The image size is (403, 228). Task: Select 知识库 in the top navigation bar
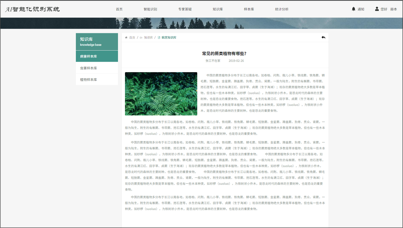pos(218,9)
